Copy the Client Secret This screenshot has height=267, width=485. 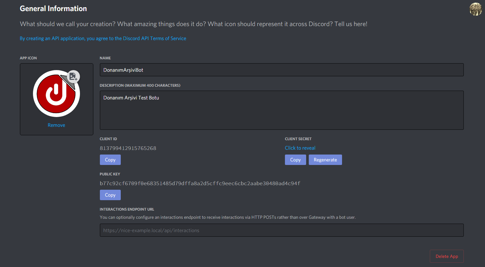(295, 160)
